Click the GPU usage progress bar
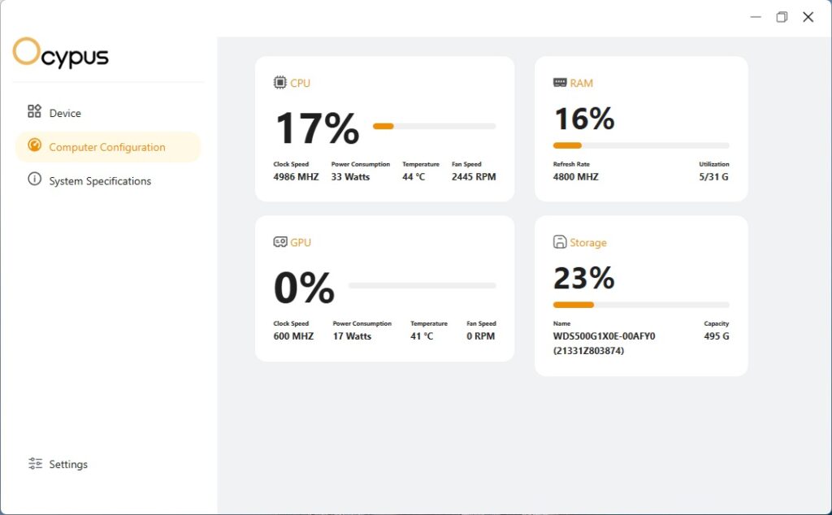This screenshot has height=515, width=832. tap(422, 285)
